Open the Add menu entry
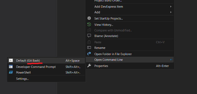 tap(130, 12)
